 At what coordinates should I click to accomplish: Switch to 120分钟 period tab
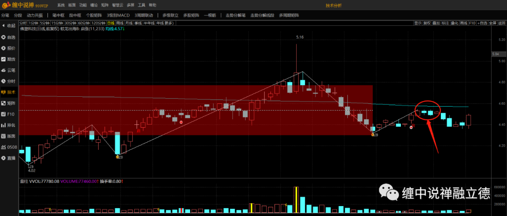pyautogui.click(x=98, y=23)
